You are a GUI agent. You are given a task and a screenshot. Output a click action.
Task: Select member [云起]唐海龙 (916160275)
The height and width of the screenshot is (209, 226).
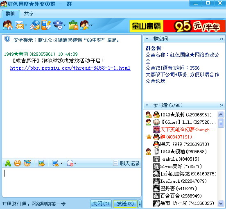point(181,174)
